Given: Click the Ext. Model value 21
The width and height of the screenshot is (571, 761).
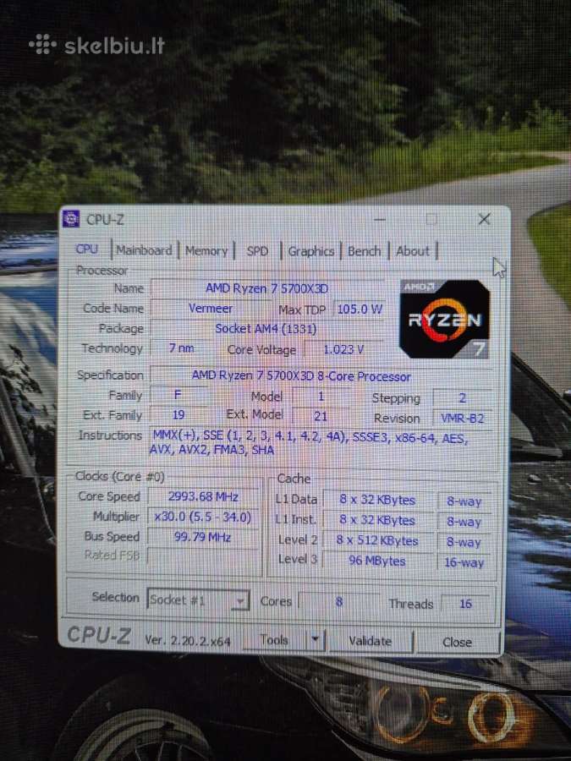Looking at the screenshot, I should 321,416.
